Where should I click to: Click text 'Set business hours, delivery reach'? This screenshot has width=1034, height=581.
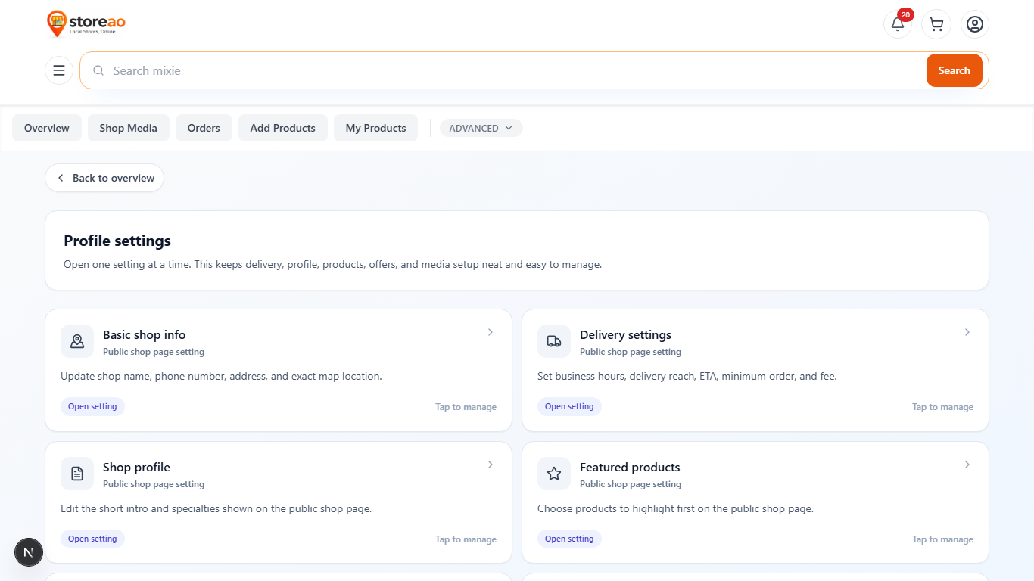coord(616,376)
